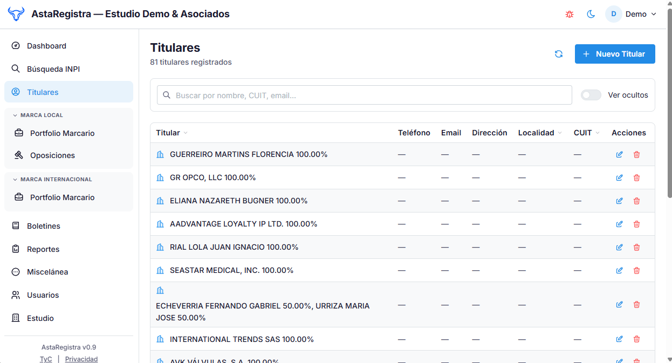This screenshot has width=672, height=363.
Task: Delete ELIANA NAZARETH BUGNER titular
Action: 636,201
